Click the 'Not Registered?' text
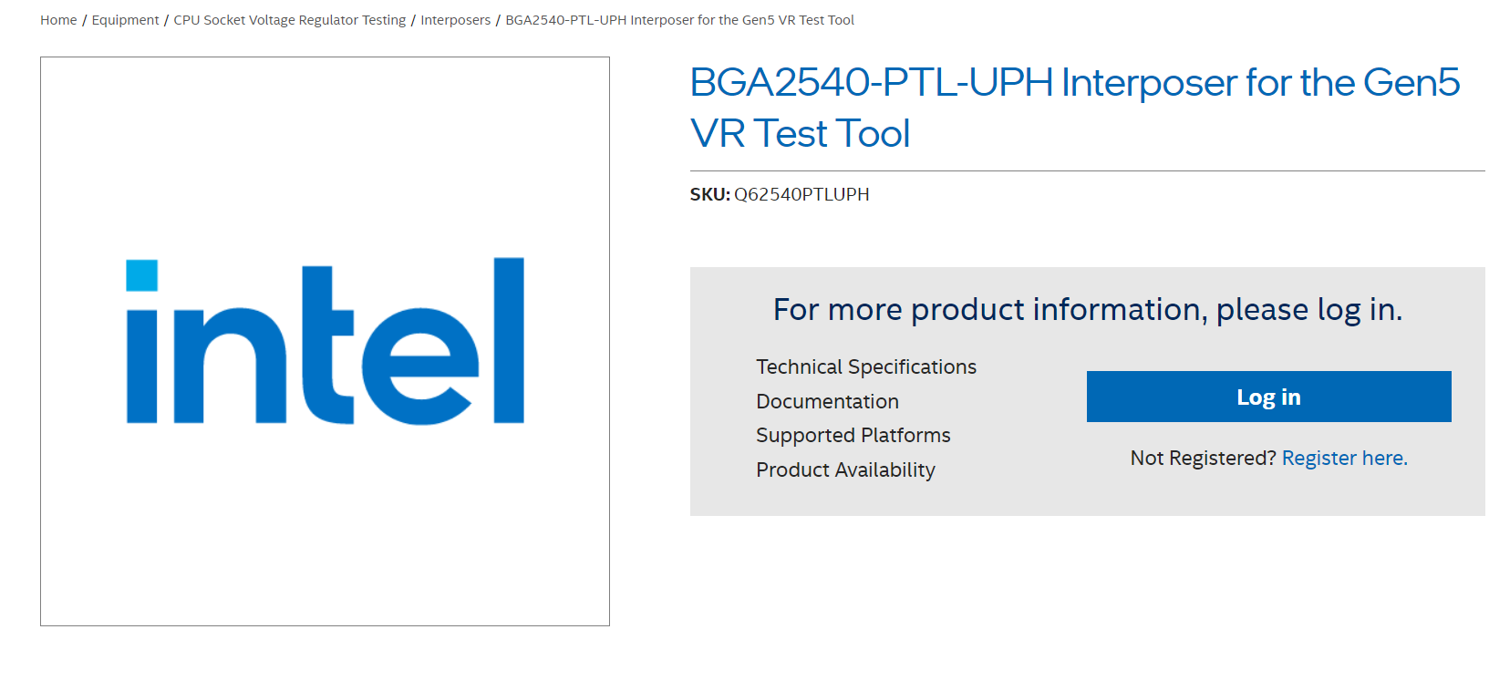The height and width of the screenshot is (681, 1489). pyautogui.click(x=1203, y=458)
